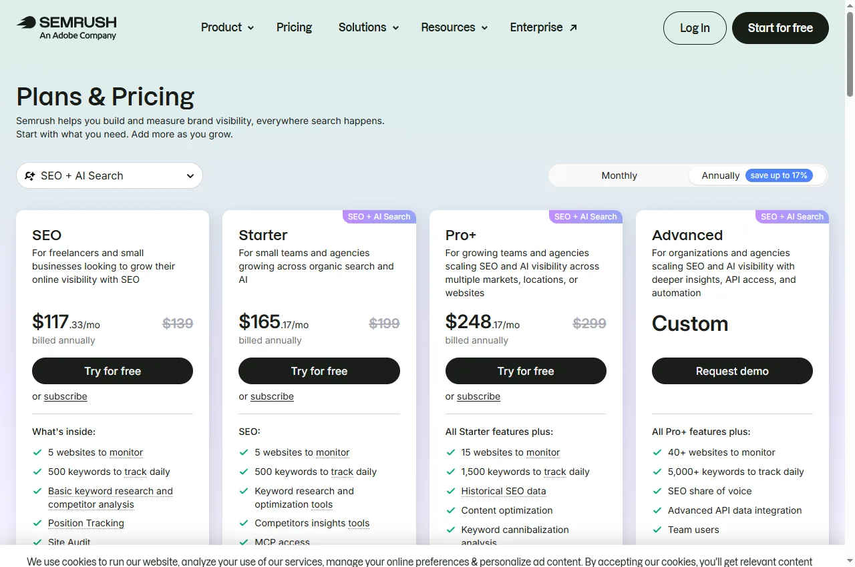
Task: Open "Basic keyword research and competitor analysis"
Action: point(110,498)
